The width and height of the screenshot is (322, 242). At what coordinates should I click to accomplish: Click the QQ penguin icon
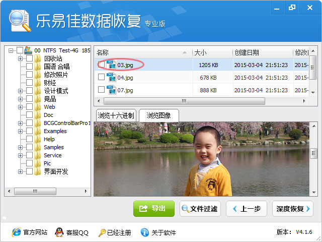click(x=59, y=232)
